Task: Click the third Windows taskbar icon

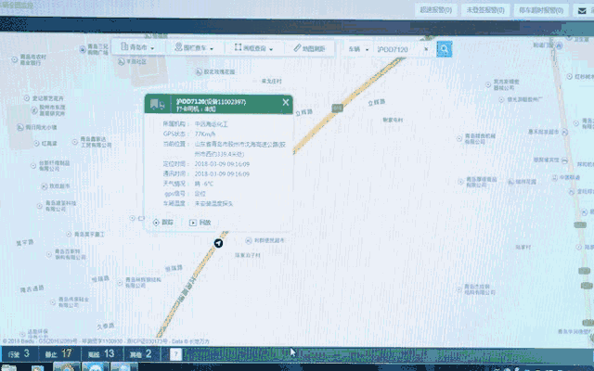Action: coord(67,367)
